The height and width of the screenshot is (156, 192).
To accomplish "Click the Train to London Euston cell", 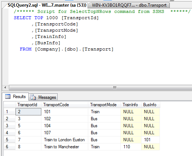I will point(65,140).
